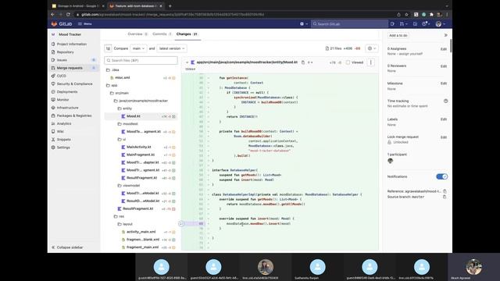Open the issues shortcut icon in header

[392, 24]
